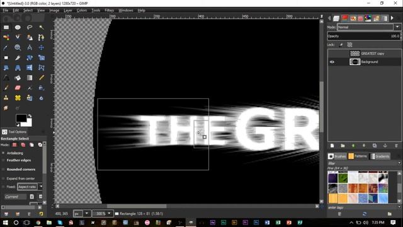The width and height of the screenshot is (403, 227).
Task: Expand the enter tags dropdown
Action: [x=399, y=207]
